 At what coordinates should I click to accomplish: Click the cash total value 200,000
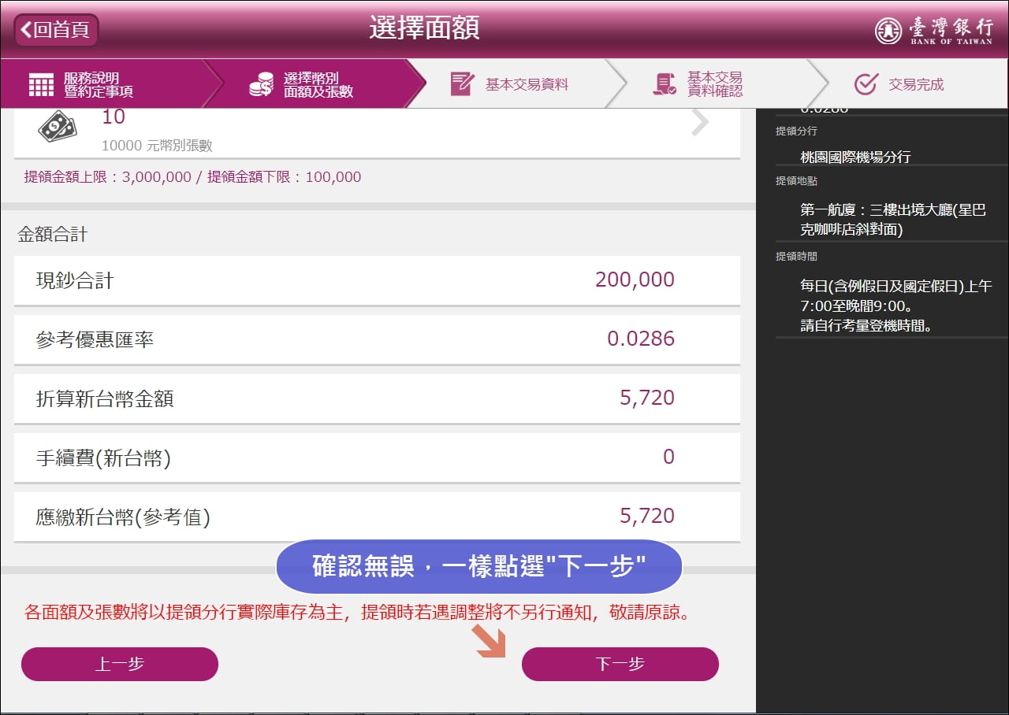635,280
